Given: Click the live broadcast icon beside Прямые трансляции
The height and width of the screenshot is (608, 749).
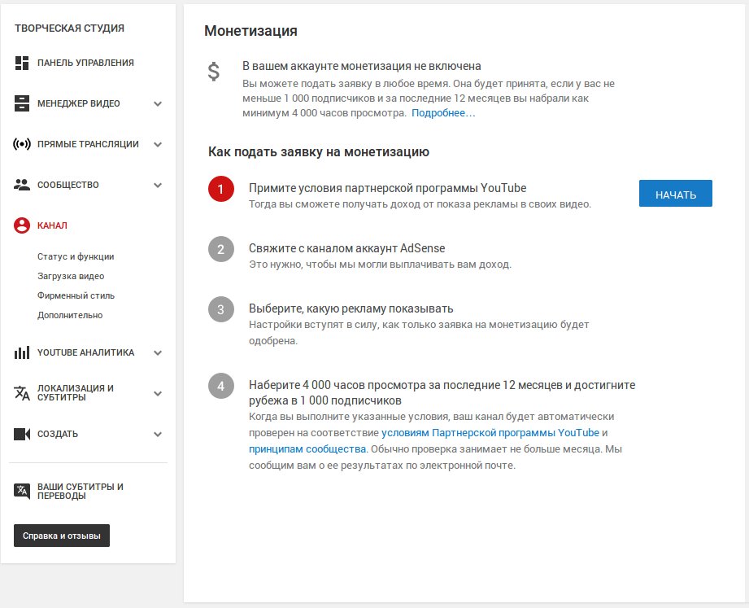Looking at the screenshot, I should coord(22,144).
